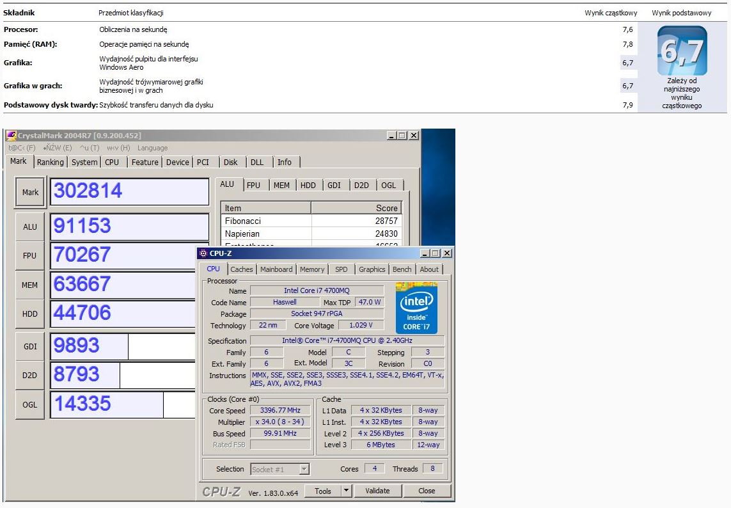Click the Pamięć (RAM) component label
This screenshot has height=508, width=731.
30,44
